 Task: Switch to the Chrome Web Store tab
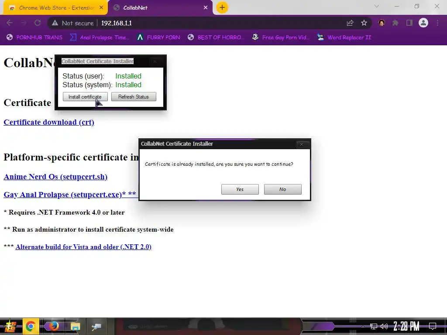click(55, 8)
